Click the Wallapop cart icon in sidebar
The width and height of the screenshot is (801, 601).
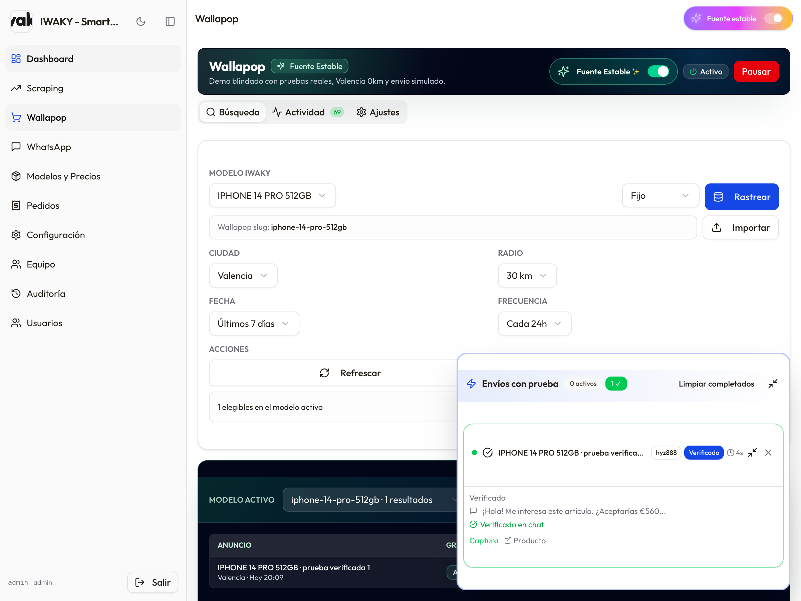[x=16, y=118]
